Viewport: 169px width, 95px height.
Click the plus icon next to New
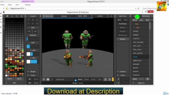point(152,20)
